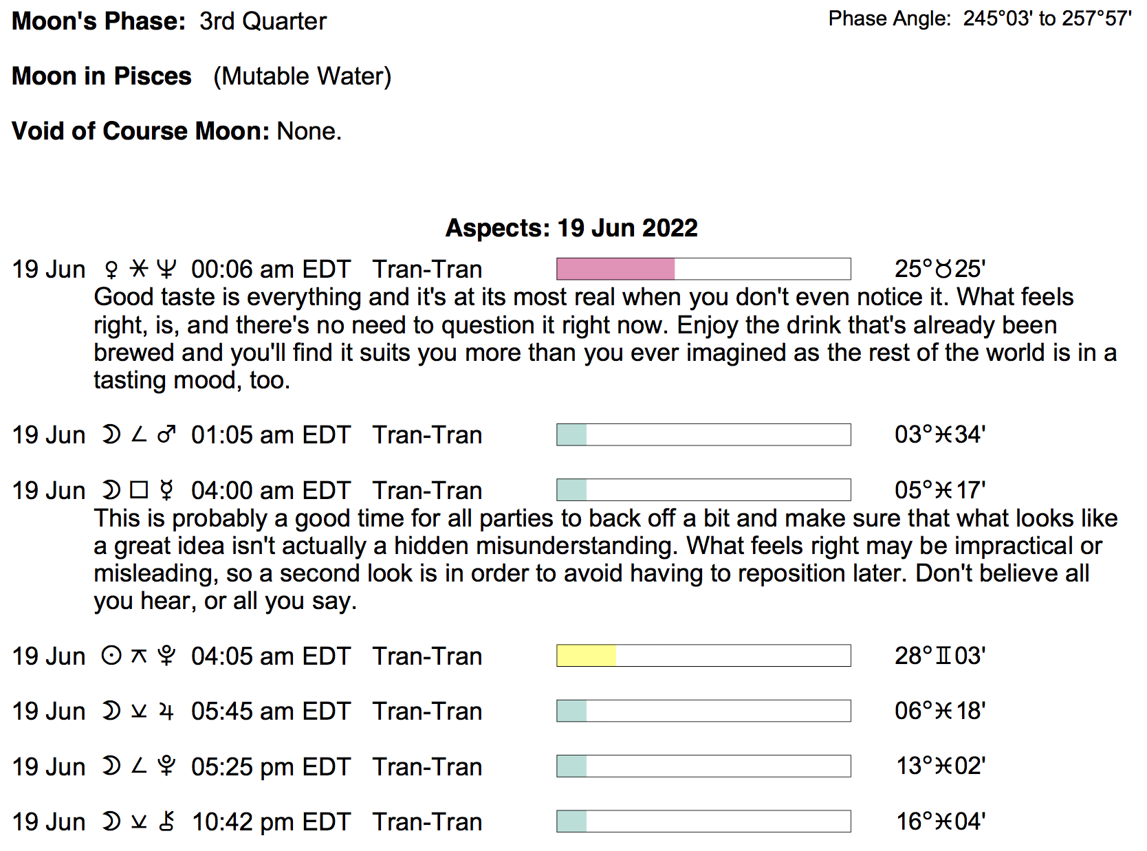Click the Moon semi-square Mars glyphs
Screen dimensions: 1147x851
[x=138, y=434]
